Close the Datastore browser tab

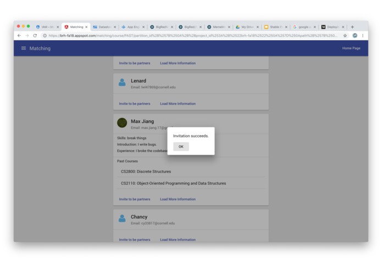pos(115,27)
